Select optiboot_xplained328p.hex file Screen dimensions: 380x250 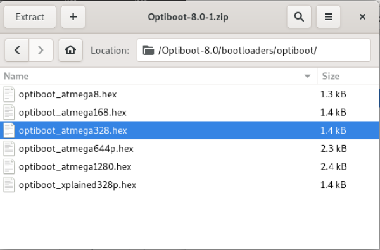[189, 185]
